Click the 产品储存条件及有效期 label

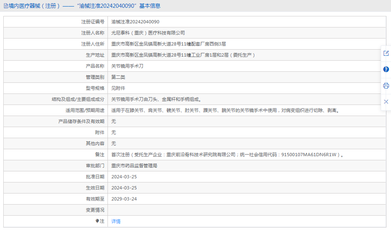(x=81, y=121)
